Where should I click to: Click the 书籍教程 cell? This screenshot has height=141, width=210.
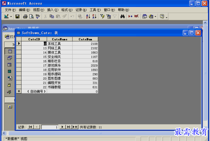59,87
